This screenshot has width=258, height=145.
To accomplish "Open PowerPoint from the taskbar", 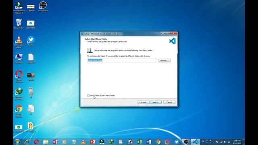I will [x=93, y=142].
